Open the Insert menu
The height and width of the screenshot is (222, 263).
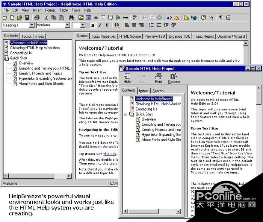coord(37,10)
